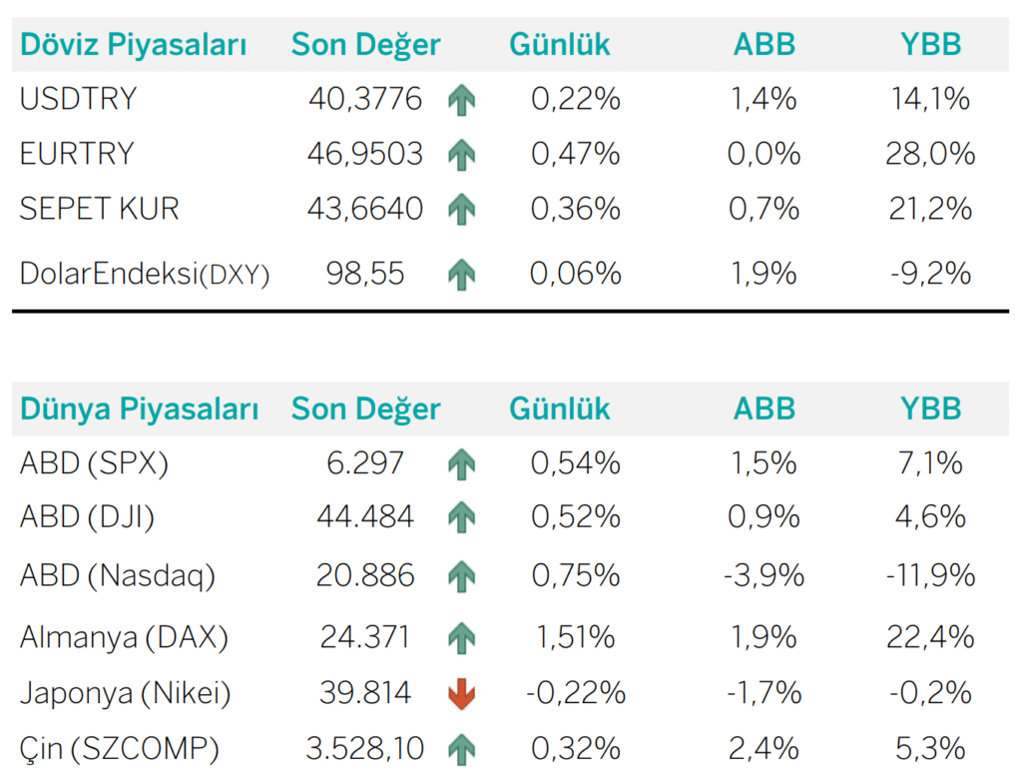Click the Japonya (Nikei) row label

pyautogui.click(x=126, y=693)
